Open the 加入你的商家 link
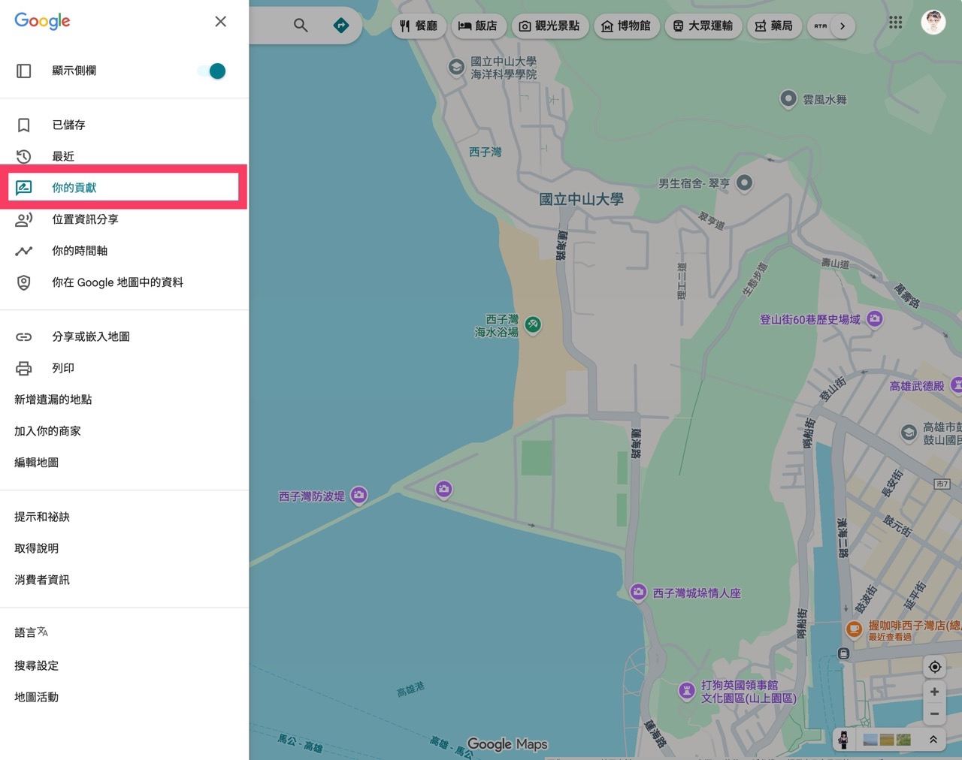This screenshot has width=962, height=760. 47,430
